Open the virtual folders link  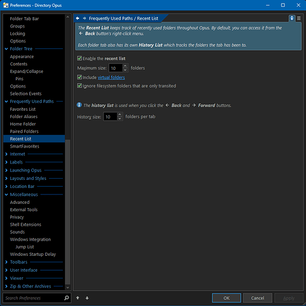[x=111, y=77]
